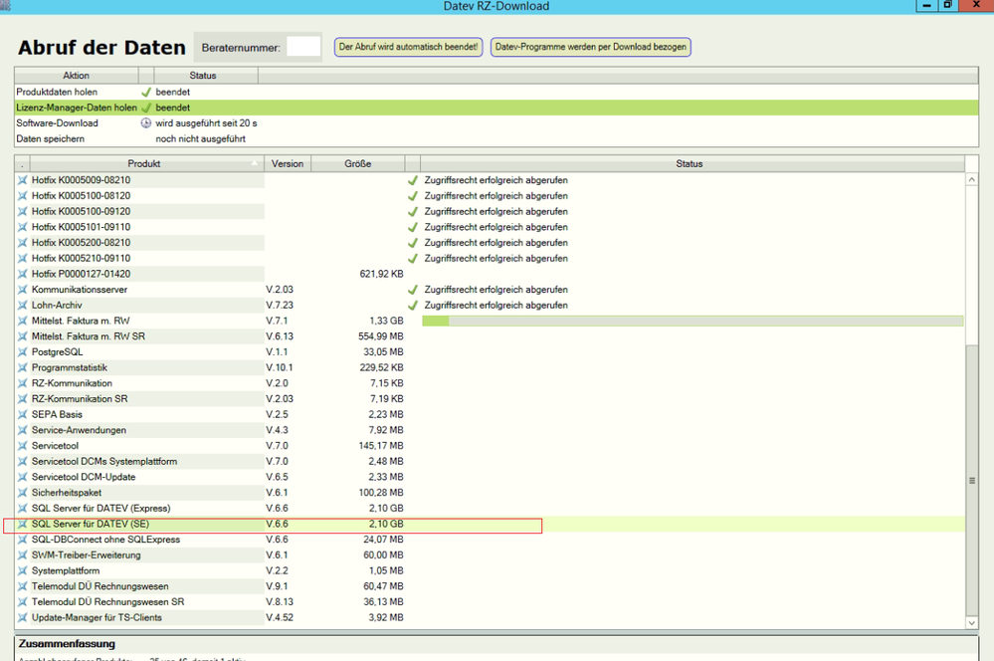Image resolution: width=994 pixels, height=661 pixels.
Task: Click Telemodul DÜ Rechnungswesen V.9.1 row
Action: (490, 586)
